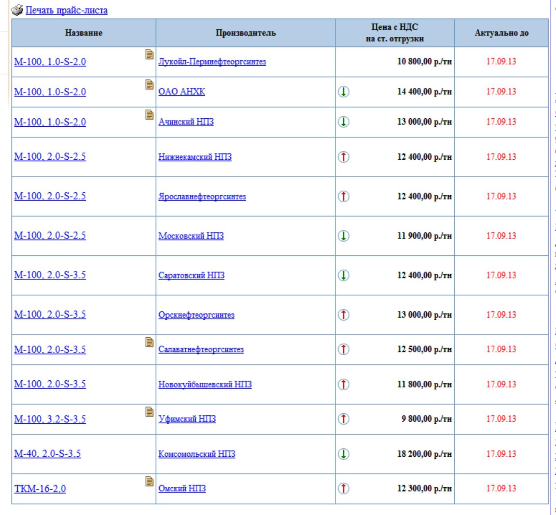This screenshot has width=556, height=515.
Task: Click the Название column header
Action: (84, 33)
